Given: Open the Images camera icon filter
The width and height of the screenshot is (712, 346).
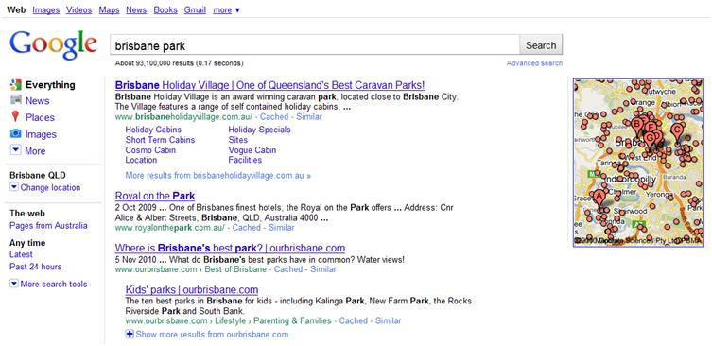Looking at the screenshot, I should tap(16, 133).
